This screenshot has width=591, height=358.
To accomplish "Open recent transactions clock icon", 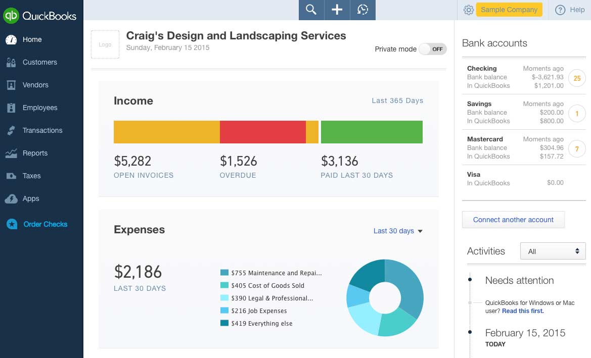I will pos(362,10).
